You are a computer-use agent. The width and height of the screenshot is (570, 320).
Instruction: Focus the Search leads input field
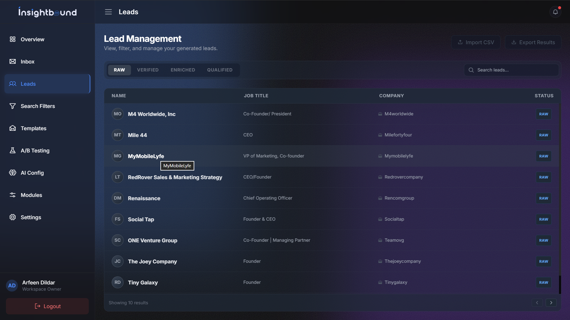point(511,70)
